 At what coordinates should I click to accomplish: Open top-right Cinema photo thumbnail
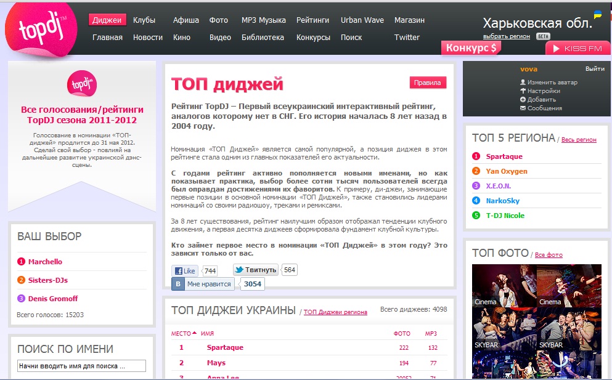pos(569,286)
